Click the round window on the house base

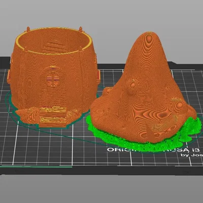pos(53,77)
